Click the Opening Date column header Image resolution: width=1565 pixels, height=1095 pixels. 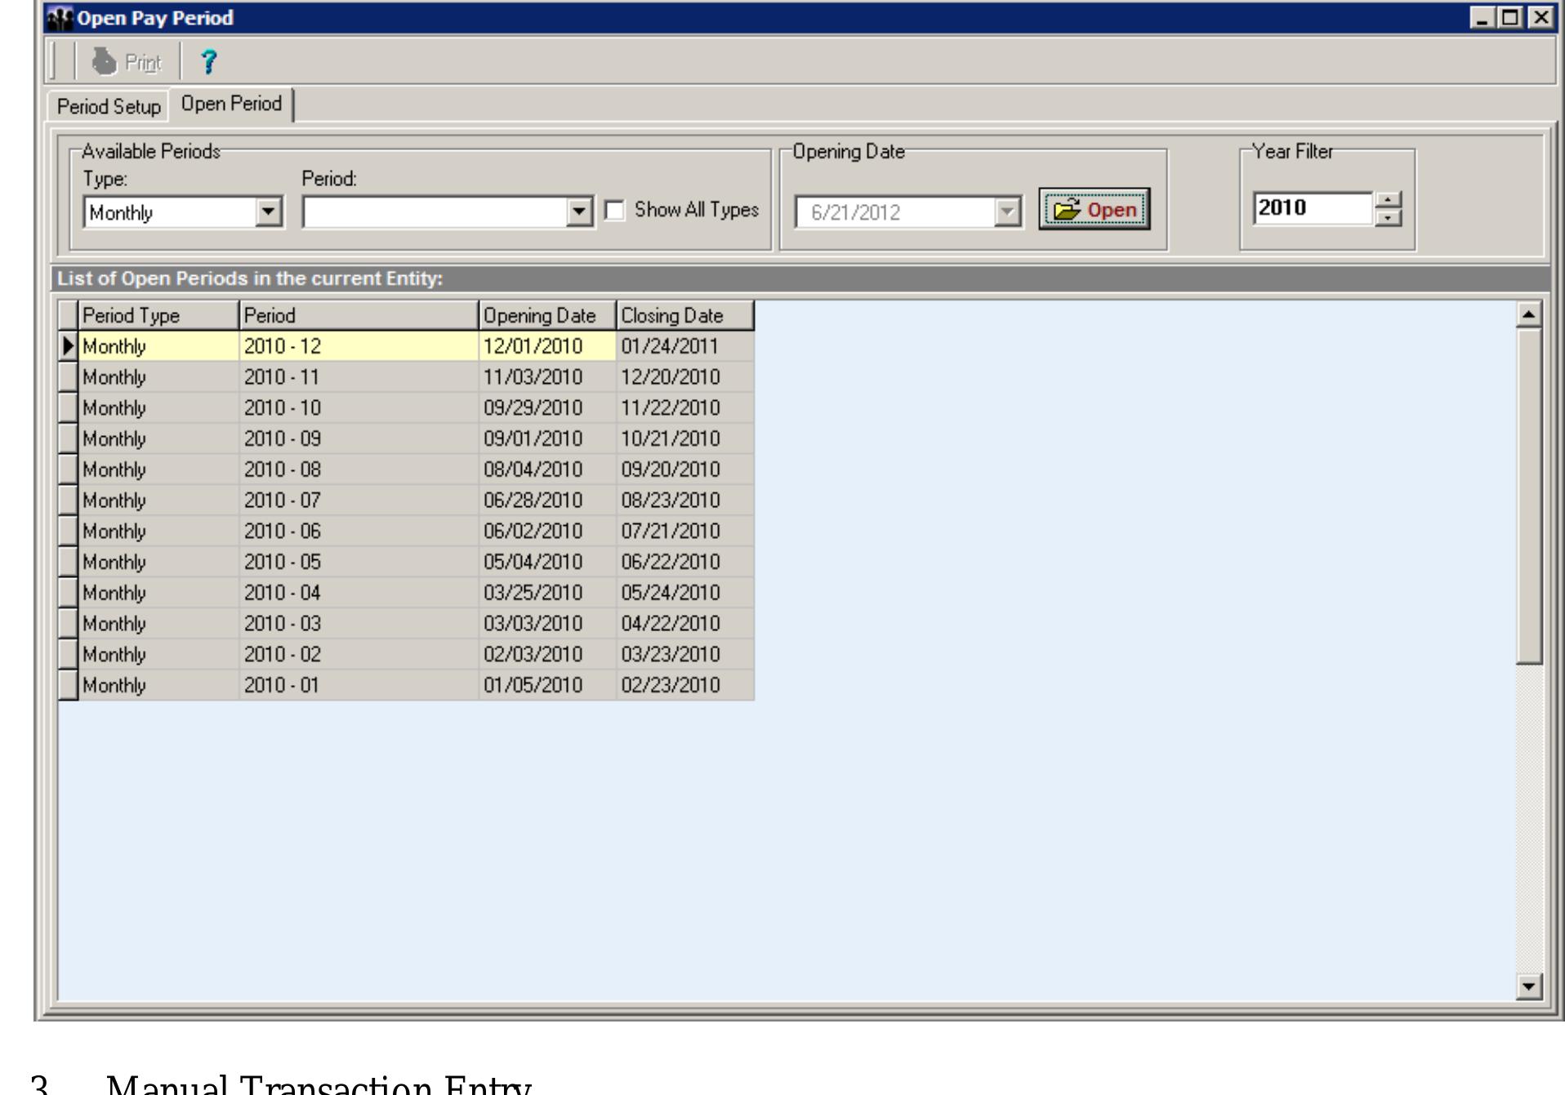coord(547,315)
